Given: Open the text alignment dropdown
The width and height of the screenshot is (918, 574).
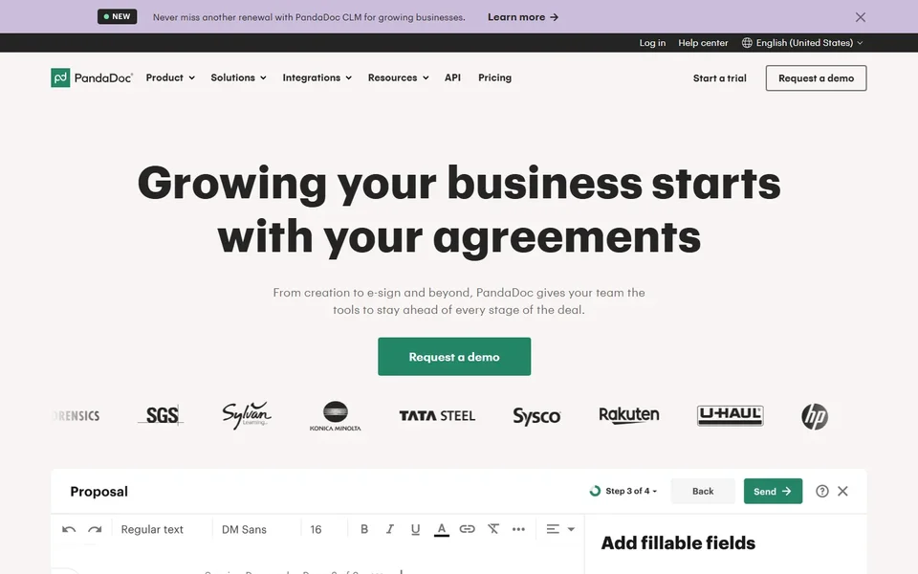Looking at the screenshot, I should point(560,529).
